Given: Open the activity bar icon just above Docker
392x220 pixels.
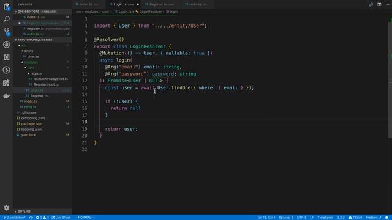Looking at the screenshot, I should 7,83.
